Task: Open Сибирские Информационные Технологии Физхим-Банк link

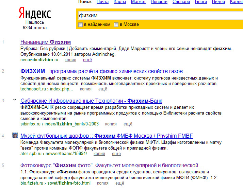Action: (91, 101)
